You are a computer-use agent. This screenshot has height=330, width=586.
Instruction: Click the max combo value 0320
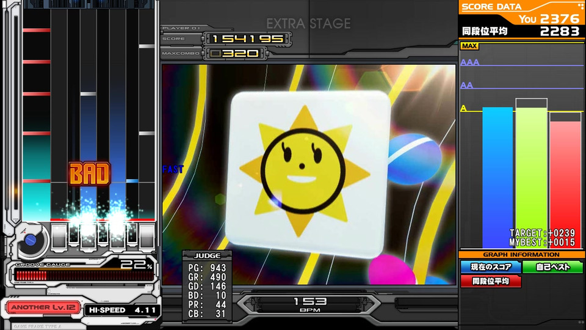[x=235, y=54]
